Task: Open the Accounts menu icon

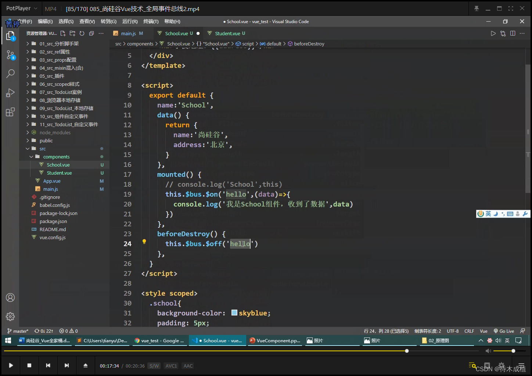Action: 10,297
